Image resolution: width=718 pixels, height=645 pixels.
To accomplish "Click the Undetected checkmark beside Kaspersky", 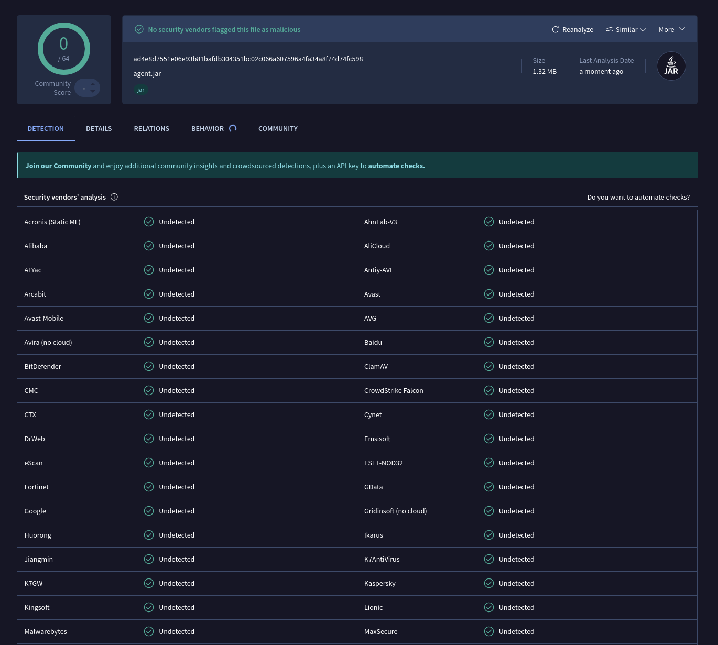I will click(489, 583).
